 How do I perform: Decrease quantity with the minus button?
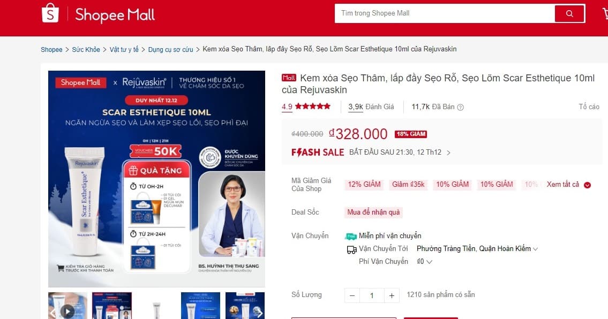click(352, 296)
